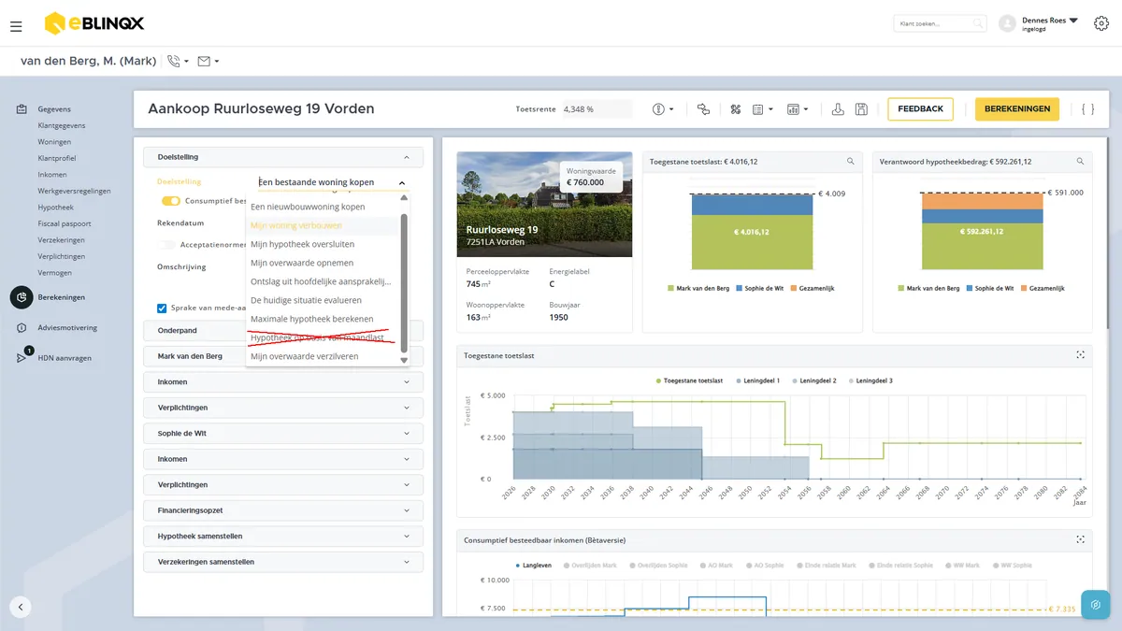Pick 'Mijn overwaarde verzilveren' from the dropdown list

tap(323, 356)
